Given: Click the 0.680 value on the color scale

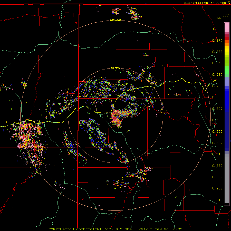Looking at the screenshot, I should pyautogui.click(x=217, y=97).
